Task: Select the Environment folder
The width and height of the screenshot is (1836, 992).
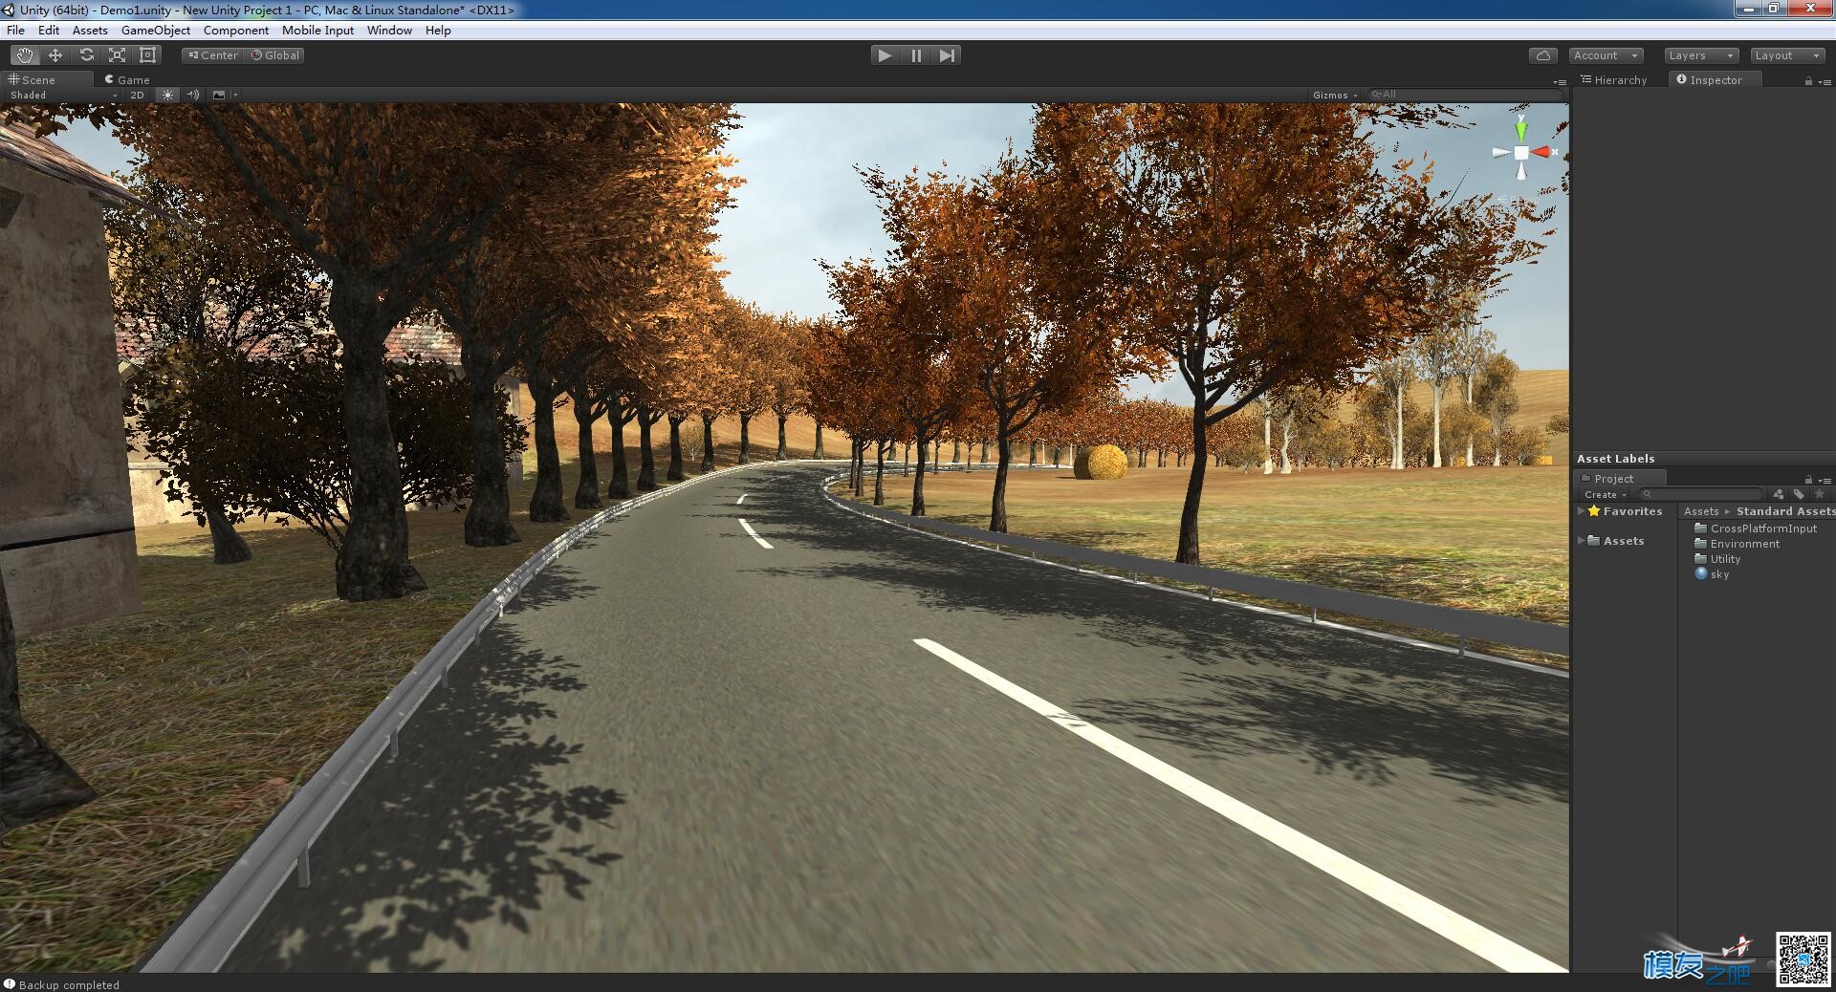Action: click(1738, 544)
